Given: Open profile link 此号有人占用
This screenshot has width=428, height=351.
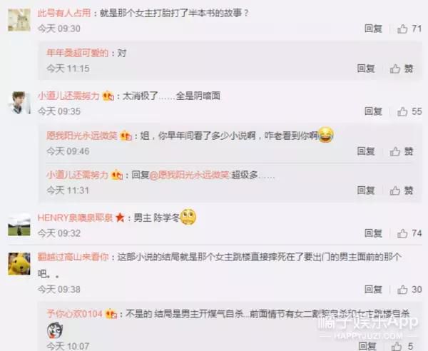Looking at the screenshot, I should click(64, 13).
